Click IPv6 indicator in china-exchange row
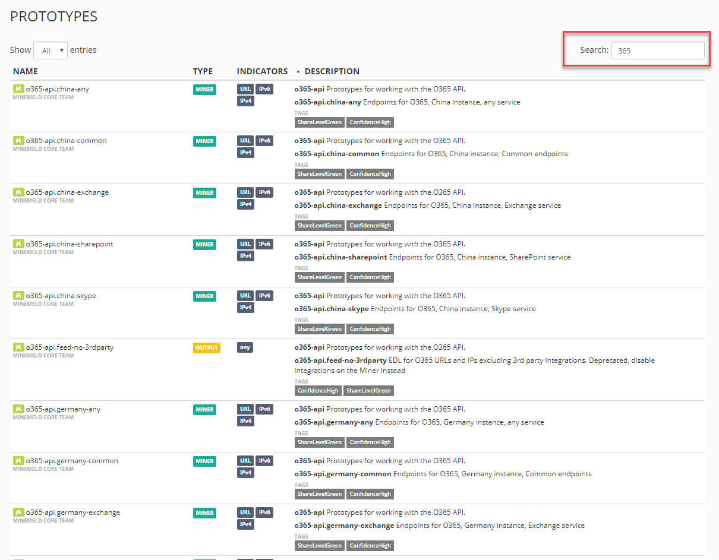 click(264, 192)
